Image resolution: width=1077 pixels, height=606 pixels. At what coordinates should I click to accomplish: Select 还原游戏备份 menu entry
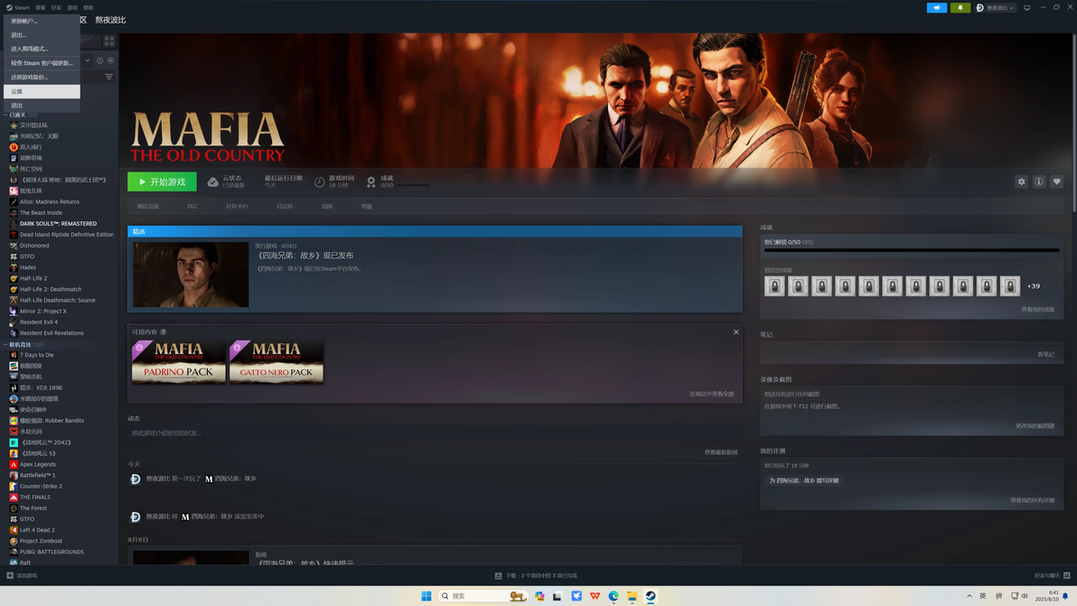(x=42, y=77)
